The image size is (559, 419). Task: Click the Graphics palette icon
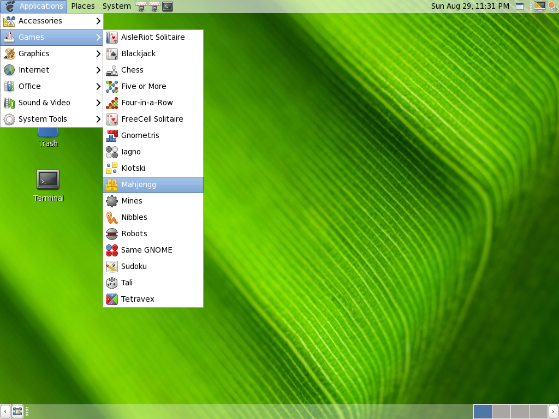pyautogui.click(x=9, y=54)
